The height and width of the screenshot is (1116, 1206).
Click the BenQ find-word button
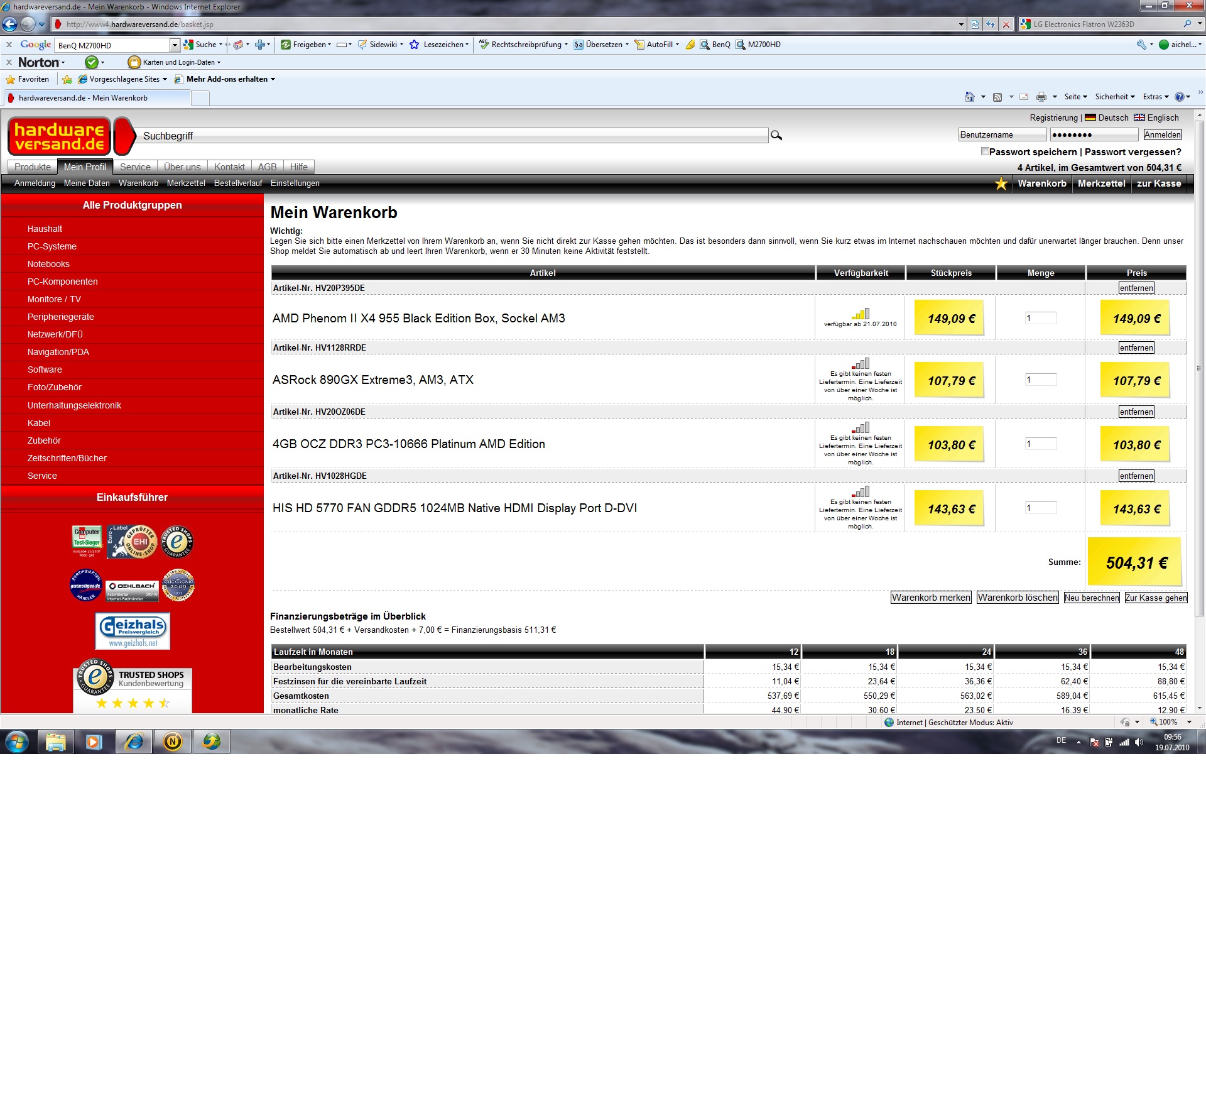(715, 45)
